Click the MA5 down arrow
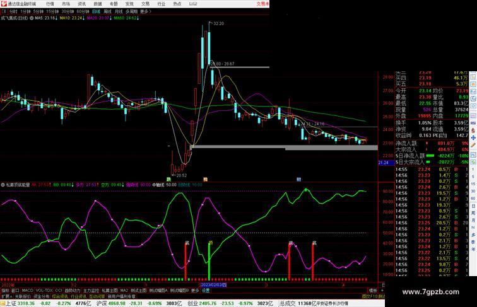Screen dimensions: 477x307 pyautogui.click(x=56, y=18)
